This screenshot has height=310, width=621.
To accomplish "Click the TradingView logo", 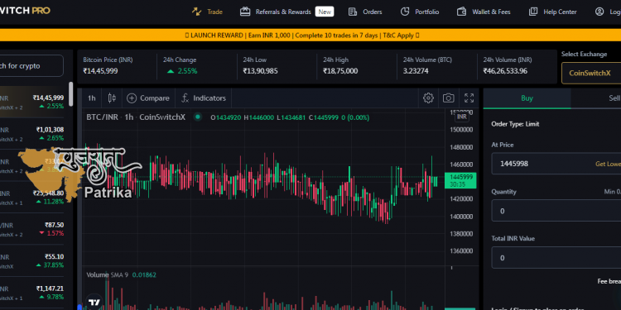I will click(x=94, y=303).
